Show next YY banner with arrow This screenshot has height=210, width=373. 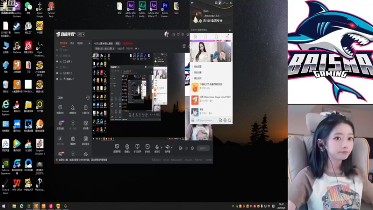coord(229,52)
